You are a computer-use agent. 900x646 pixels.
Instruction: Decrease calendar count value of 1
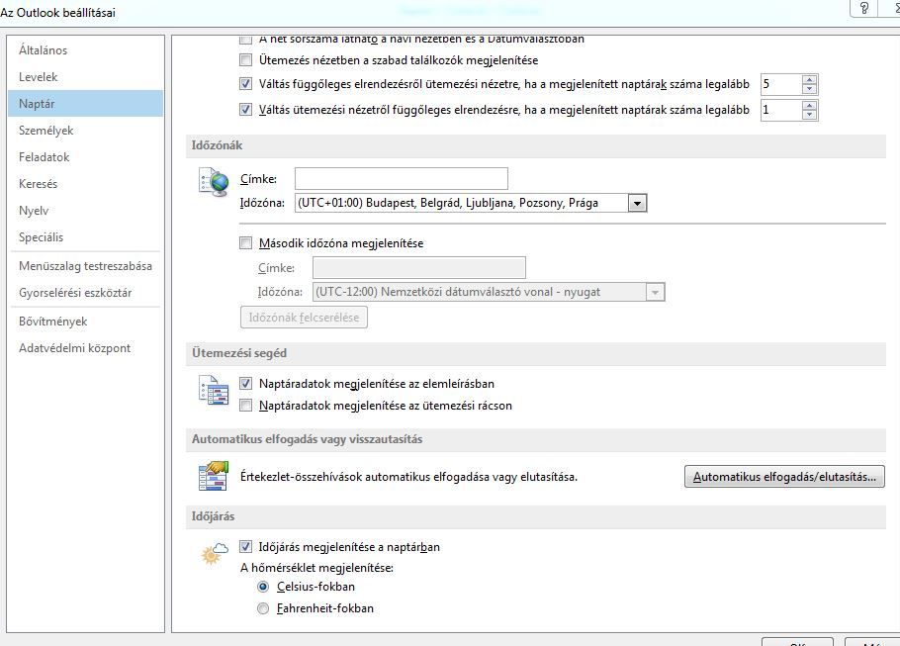pos(809,115)
